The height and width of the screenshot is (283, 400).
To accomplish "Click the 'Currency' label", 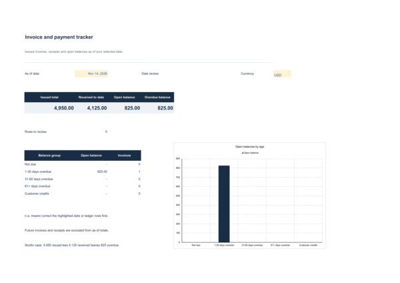I will pos(247,73).
